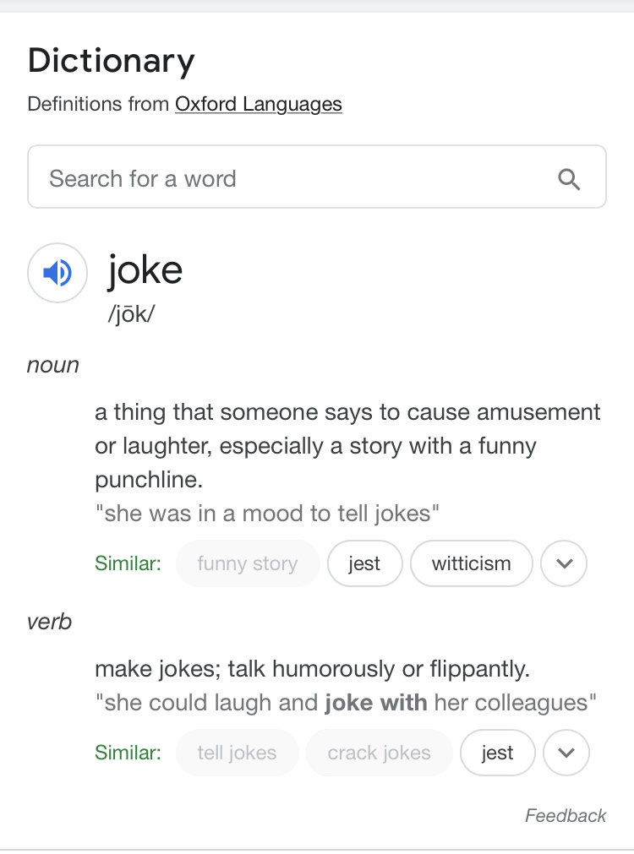This screenshot has height=854, width=634.
Task: Click the noun definition text
Action: pyautogui.click(x=347, y=445)
